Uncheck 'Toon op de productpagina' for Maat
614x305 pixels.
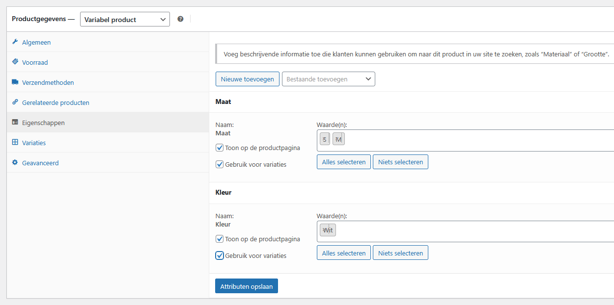tap(220, 148)
